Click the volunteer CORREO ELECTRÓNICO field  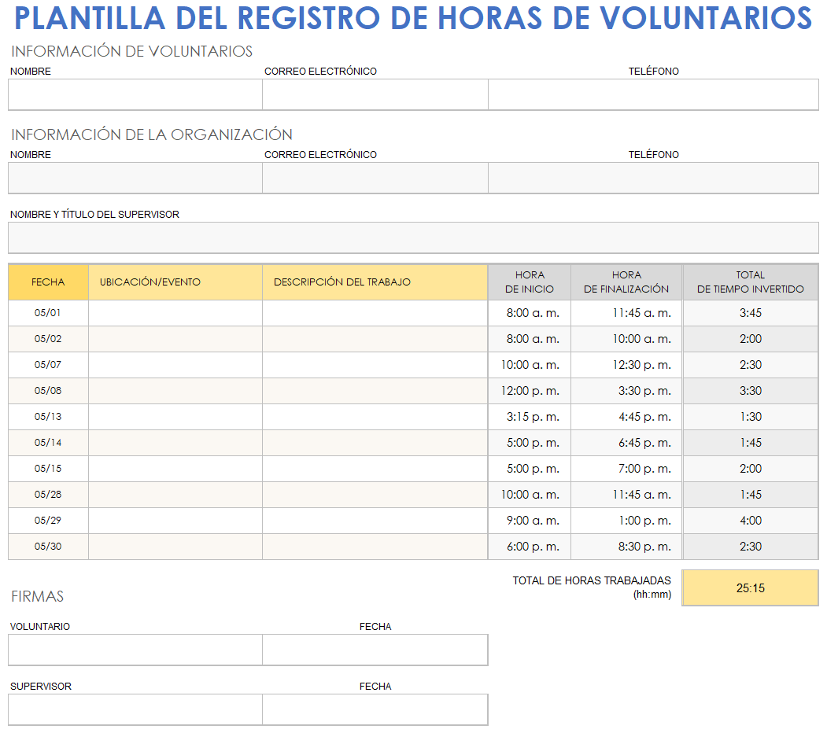[375, 94]
